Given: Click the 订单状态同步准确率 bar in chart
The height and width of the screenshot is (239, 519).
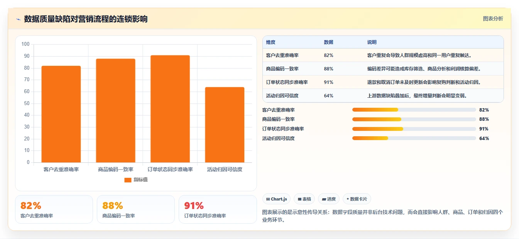Looking at the screenshot, I should [x=170, y=109].
